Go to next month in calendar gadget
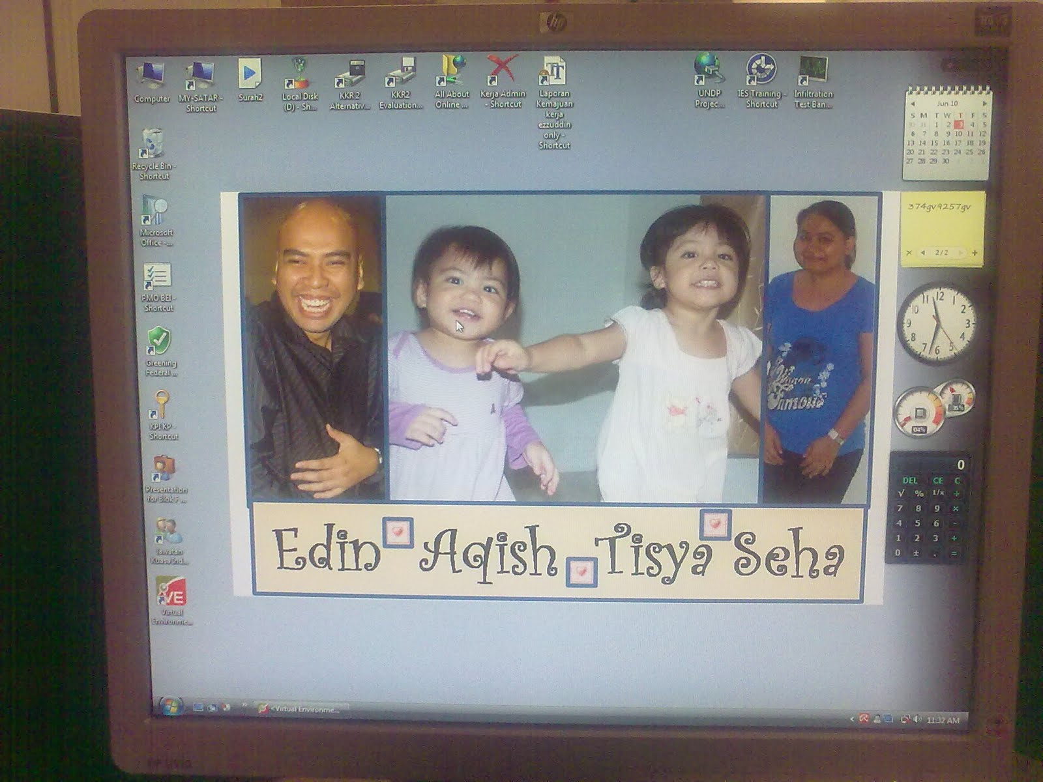This screenshot has width=1043, height=782. click(984, 104)
